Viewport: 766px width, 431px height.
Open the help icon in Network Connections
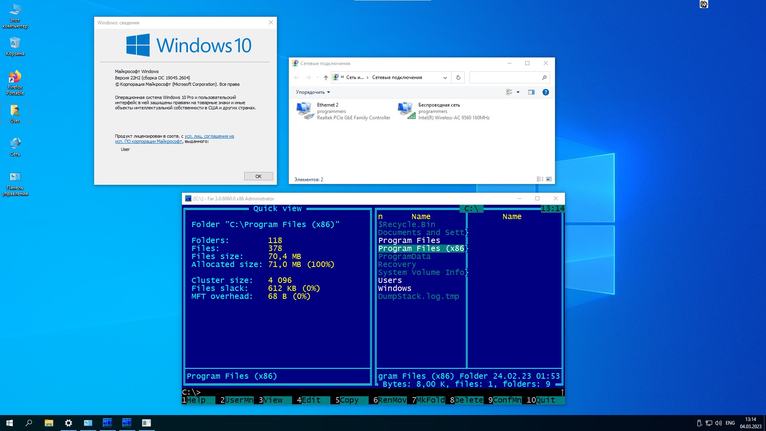pyautogui.click(x=545, y=92)
